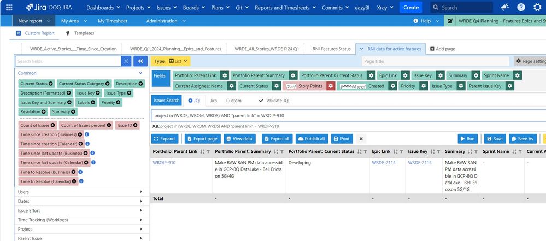
Task: Collapse the fields panel with double-arrow button
Action: tap(140, 61)
